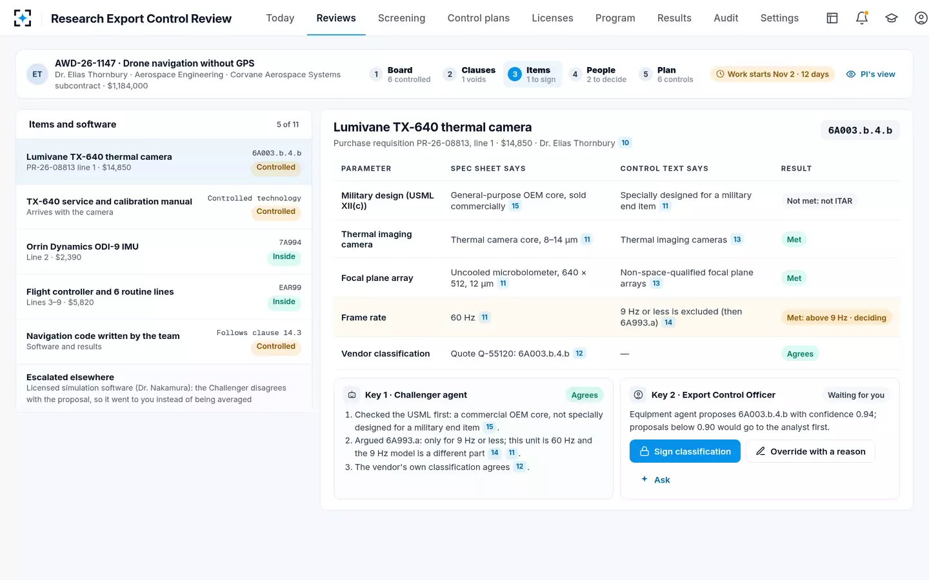Open citation 14 in the Frame rate row
929x580 pixels.
point(668,322)
